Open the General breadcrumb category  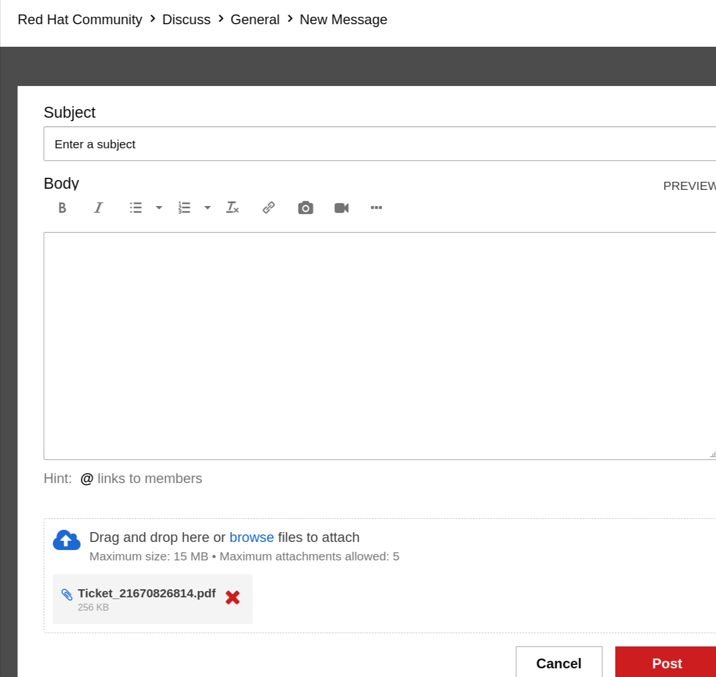[255, 19]
